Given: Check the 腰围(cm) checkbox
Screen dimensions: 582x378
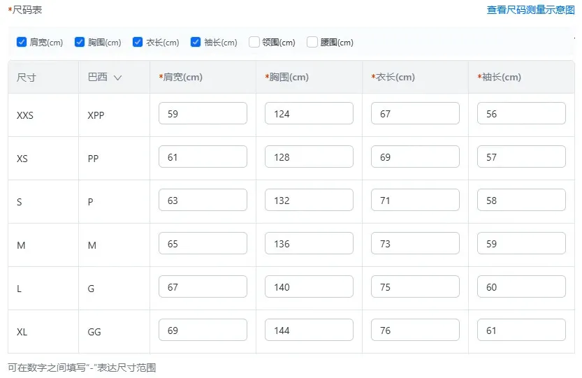Looking at the screenshot, I should pyautogui.click(x=312, y=43).
